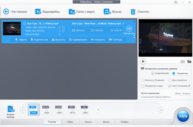Add a video folder via Папку с видео

[72, 12]
